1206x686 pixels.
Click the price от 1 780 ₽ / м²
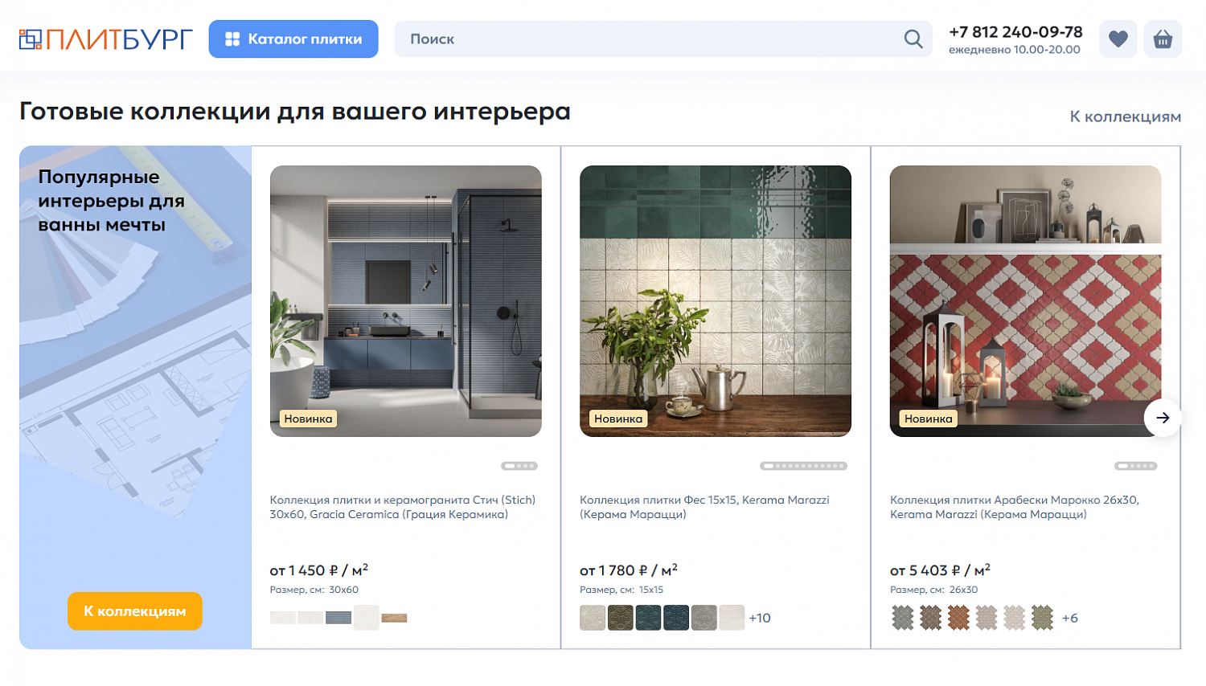(629, 570)
